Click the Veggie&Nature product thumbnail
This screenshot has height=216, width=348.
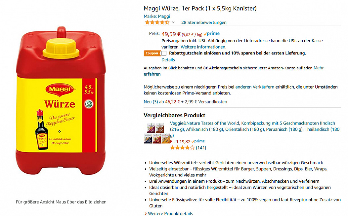157,133
